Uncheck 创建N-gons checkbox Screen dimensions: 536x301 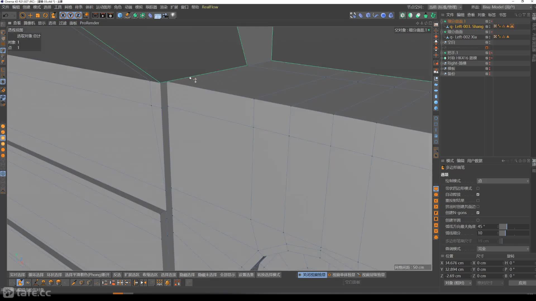click(478, 213)
